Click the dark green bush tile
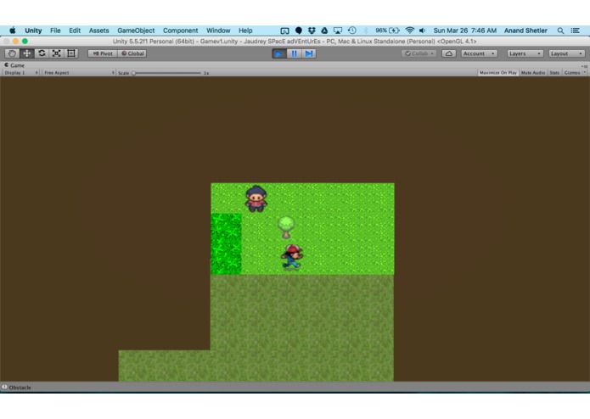590x419 pixels. [226, 244]
